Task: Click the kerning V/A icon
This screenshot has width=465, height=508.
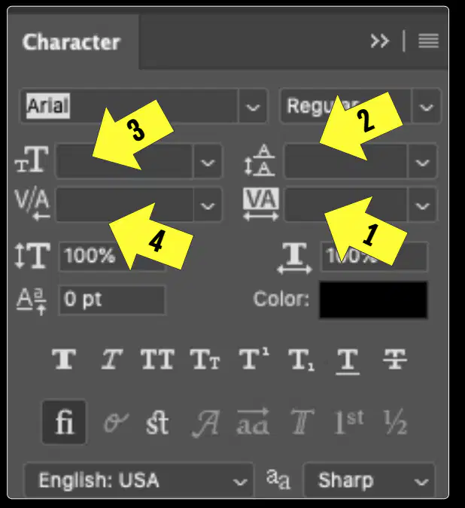Action: click(32, 205)
